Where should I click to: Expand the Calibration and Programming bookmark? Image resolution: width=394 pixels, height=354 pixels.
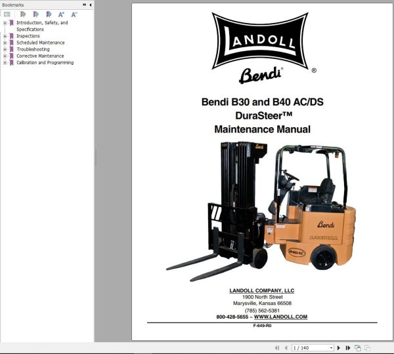click(x=5, y=63)
